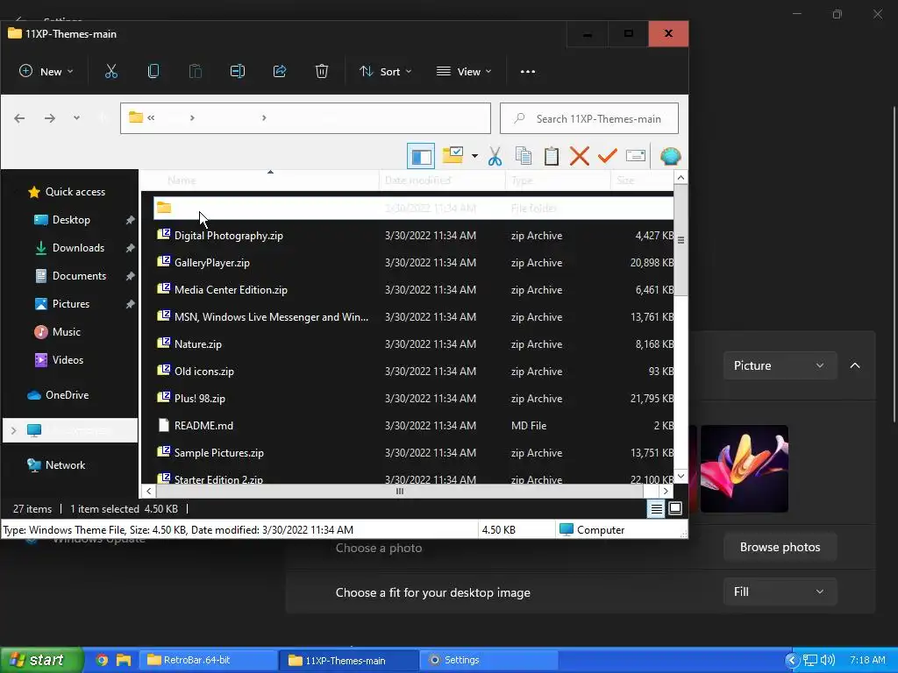Click the Share icon in command bar
This screenshot has width=898, height=673.
[280, 72]
